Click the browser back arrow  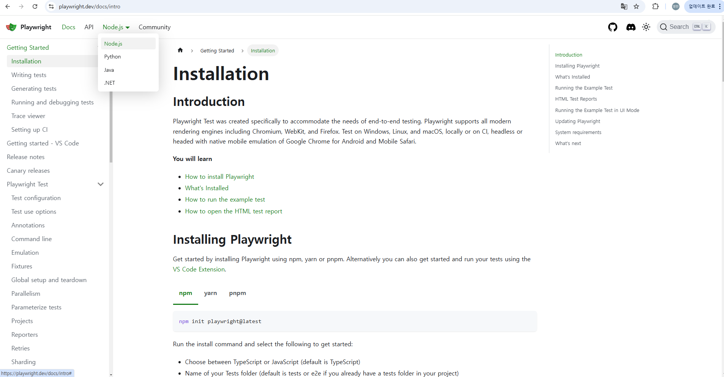[8, 6]
